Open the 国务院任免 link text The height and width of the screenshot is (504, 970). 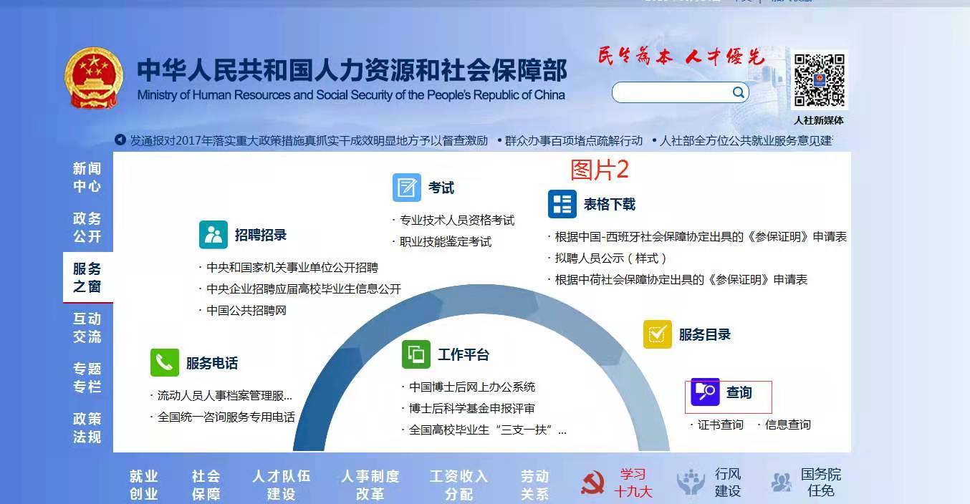point(821,483)
